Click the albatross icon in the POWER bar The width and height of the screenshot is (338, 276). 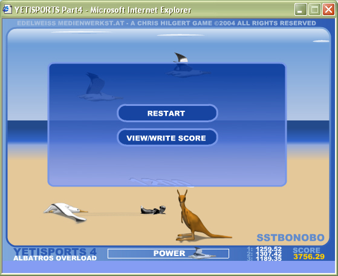click(201, 253)
